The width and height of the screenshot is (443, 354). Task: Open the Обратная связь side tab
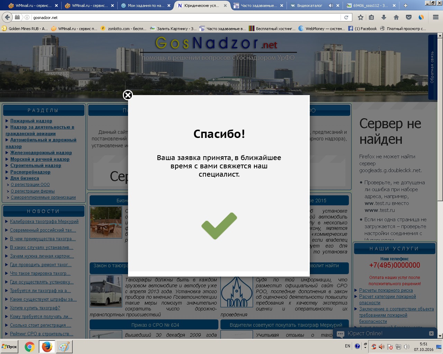pos(432,67)
